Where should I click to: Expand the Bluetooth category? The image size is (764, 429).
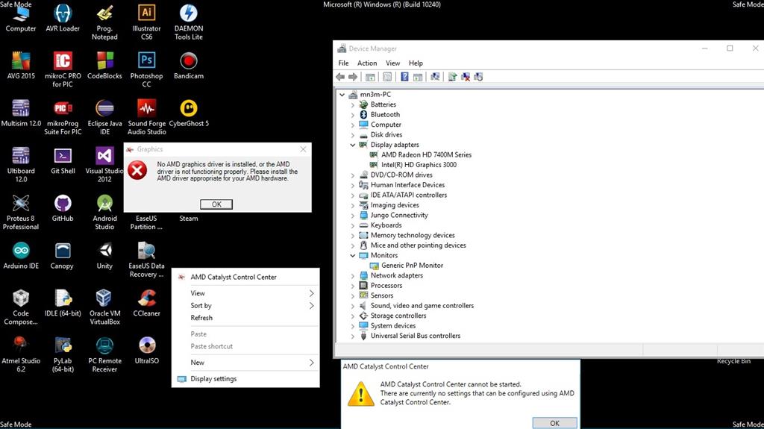point(353,115)
